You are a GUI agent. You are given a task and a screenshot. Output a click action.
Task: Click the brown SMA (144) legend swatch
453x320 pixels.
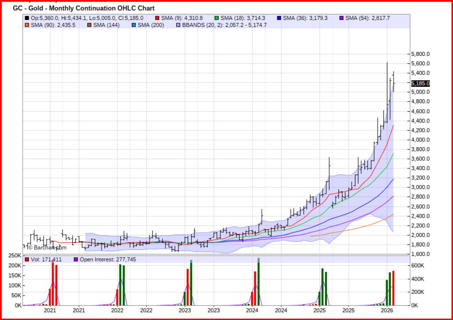point(88,25)
